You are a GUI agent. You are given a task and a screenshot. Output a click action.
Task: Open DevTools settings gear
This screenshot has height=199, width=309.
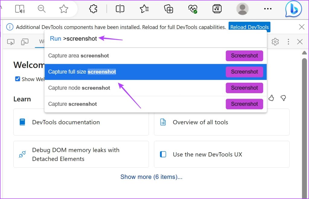click(275, 42)
